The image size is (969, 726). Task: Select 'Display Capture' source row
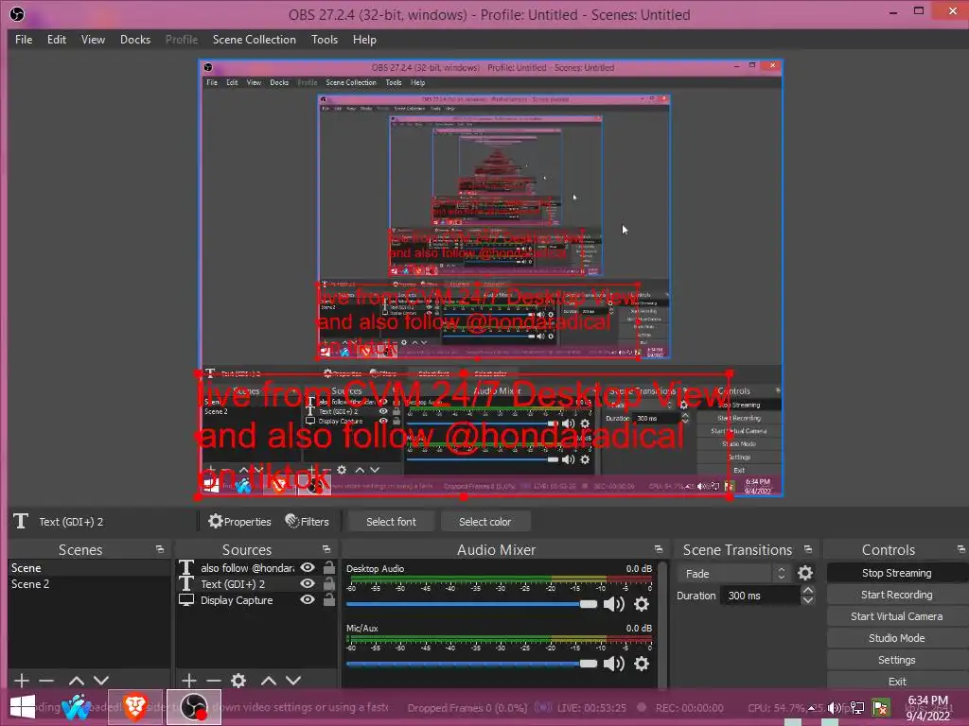(255, 600)
